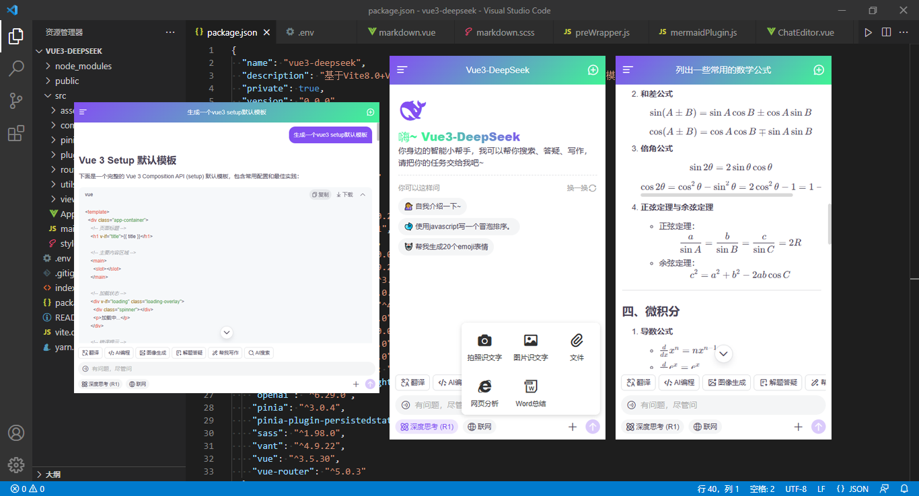Choose 文件 paperclip option in popup
Viewport: 919px width, 496px height.
[577, 348]
